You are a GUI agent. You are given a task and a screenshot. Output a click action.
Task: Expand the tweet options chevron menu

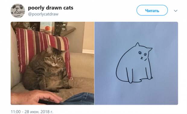[176, 11]
